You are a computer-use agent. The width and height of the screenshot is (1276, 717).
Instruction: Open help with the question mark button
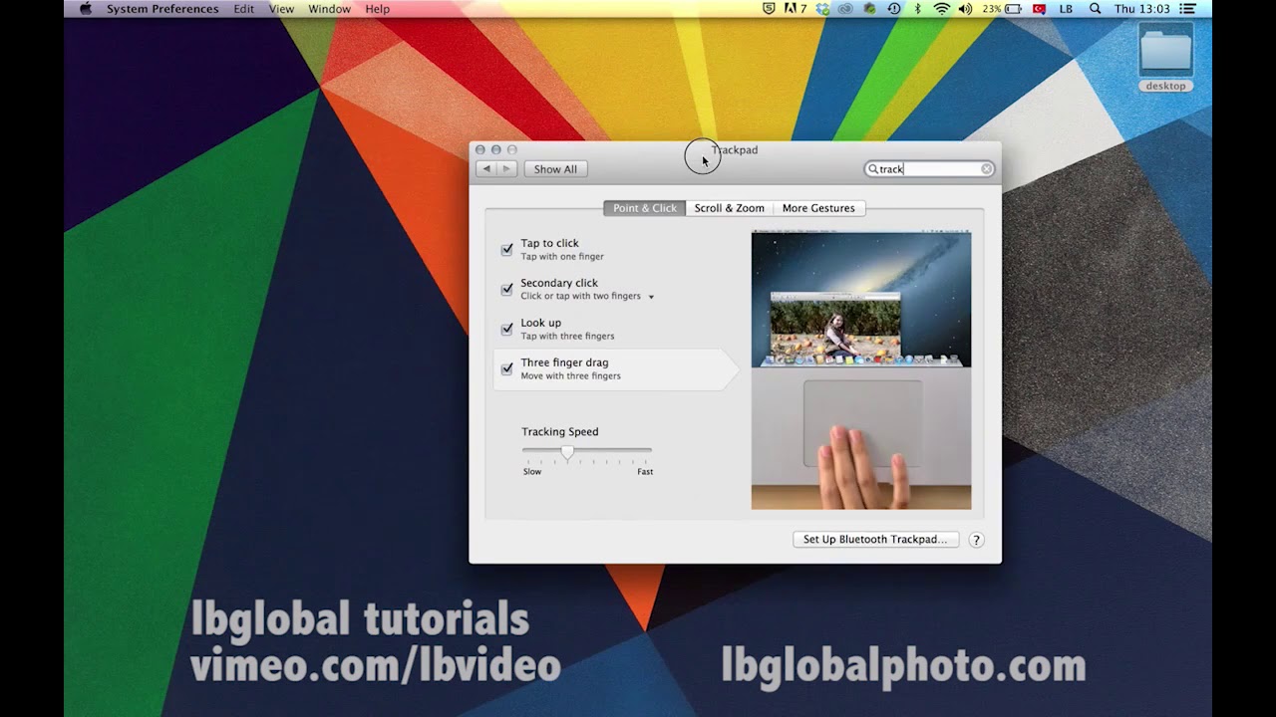976,540
